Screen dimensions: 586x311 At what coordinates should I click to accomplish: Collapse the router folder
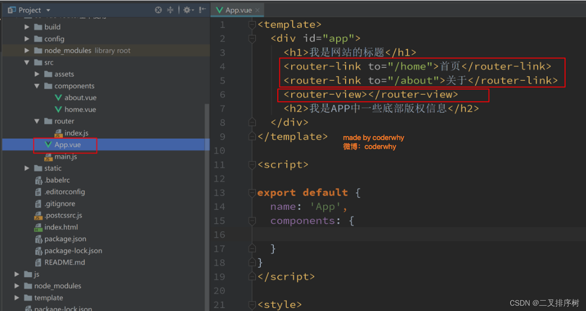pos(37,121)
